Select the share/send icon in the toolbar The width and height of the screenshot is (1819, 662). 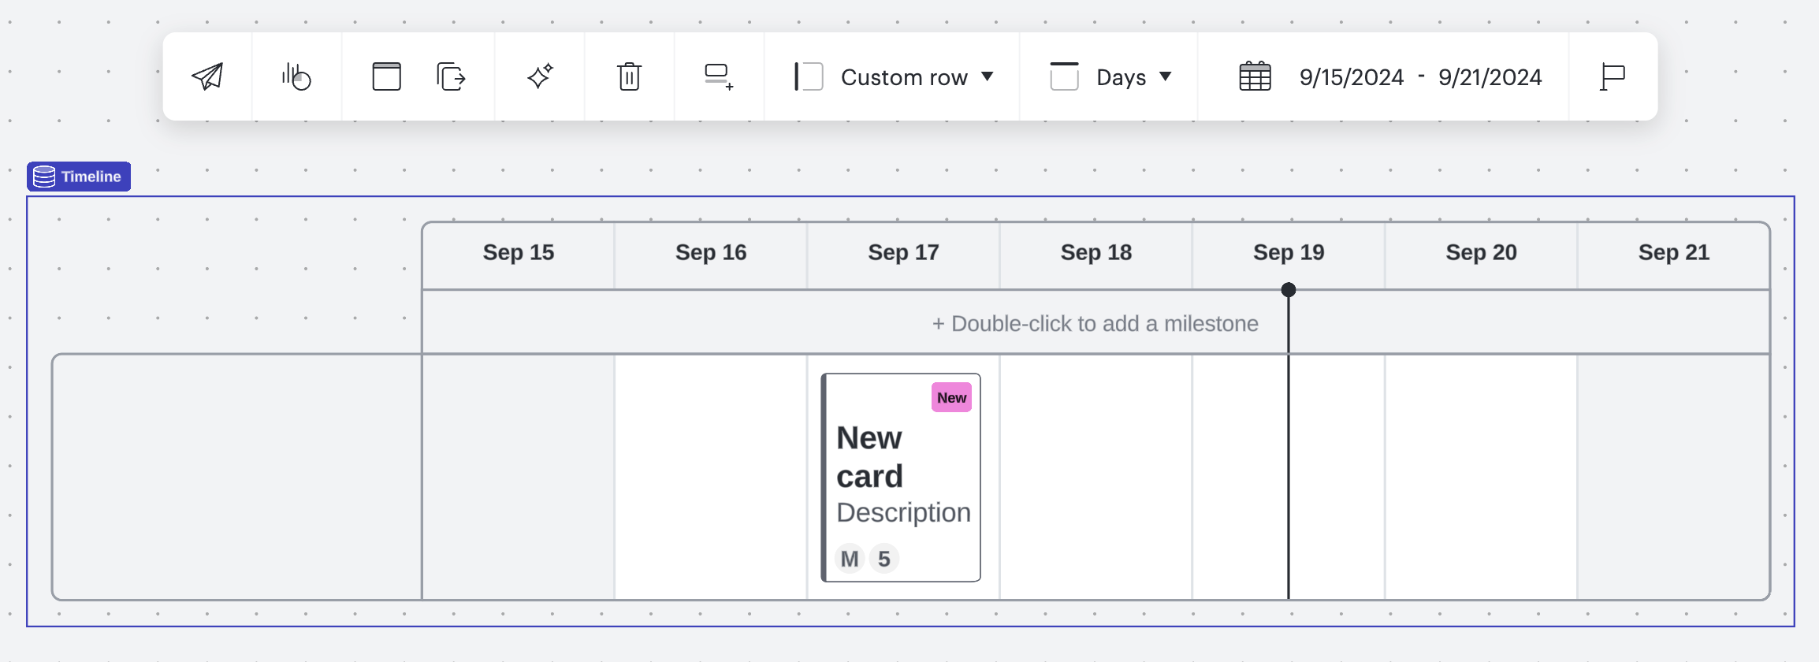(x=206, y=76)
